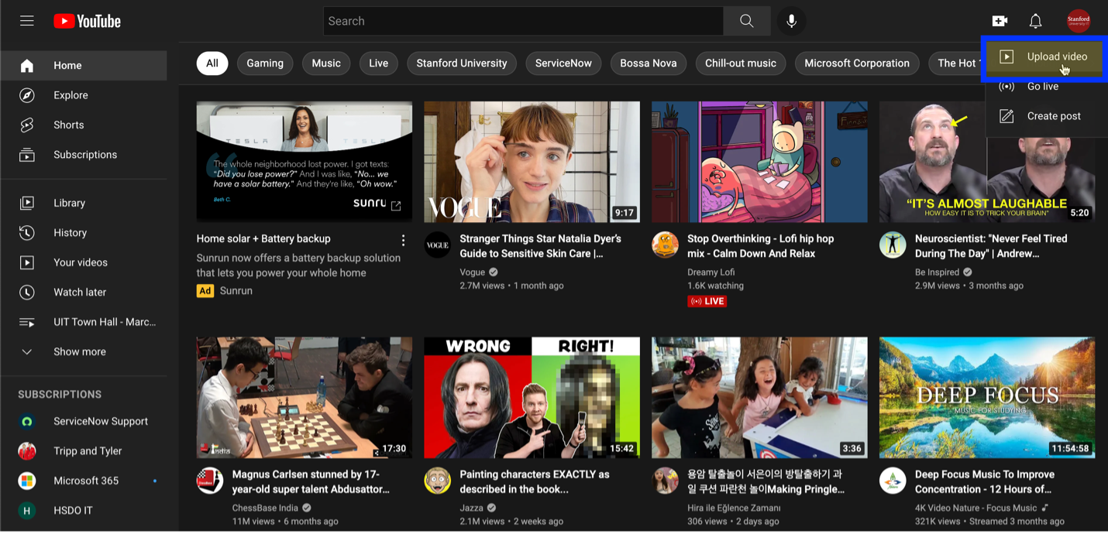
Task: Click Sunrun advertiser name
Action: click(236, 291)
